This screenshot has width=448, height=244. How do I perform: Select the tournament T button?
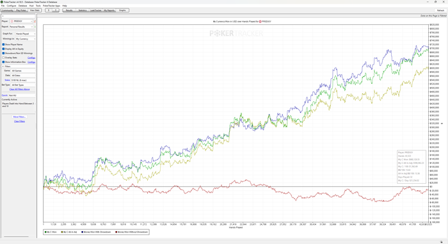[56, 10]
